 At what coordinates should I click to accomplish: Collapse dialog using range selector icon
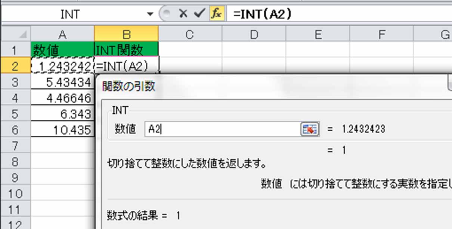[310, 129]
